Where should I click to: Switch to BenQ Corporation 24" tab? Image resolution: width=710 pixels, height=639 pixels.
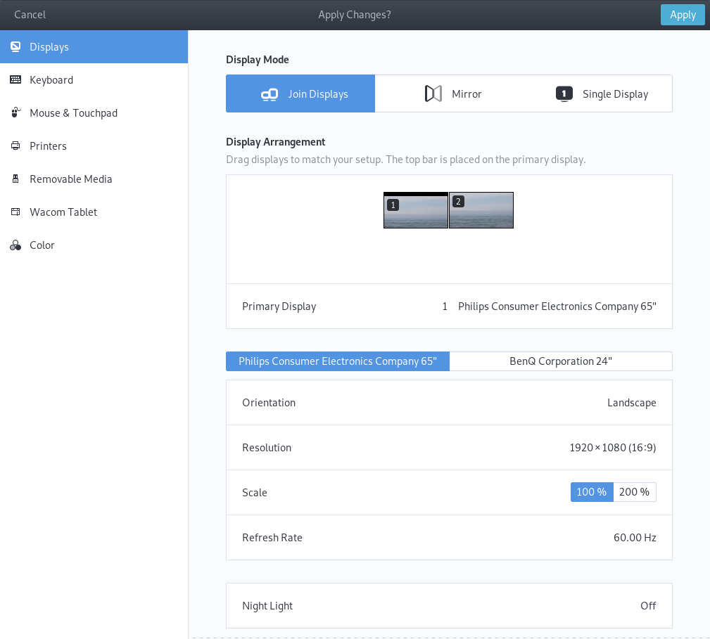(561, 361)
